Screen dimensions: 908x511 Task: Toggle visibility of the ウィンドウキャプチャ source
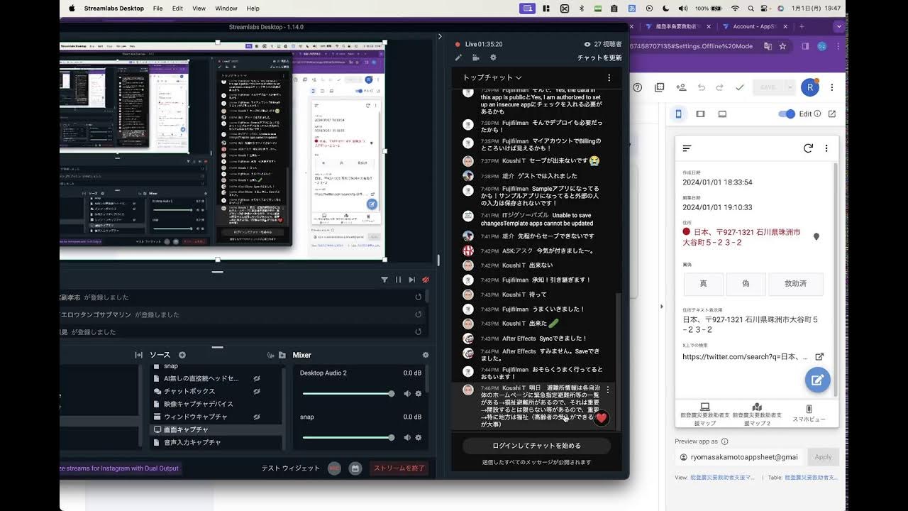(x=256, y=417)
